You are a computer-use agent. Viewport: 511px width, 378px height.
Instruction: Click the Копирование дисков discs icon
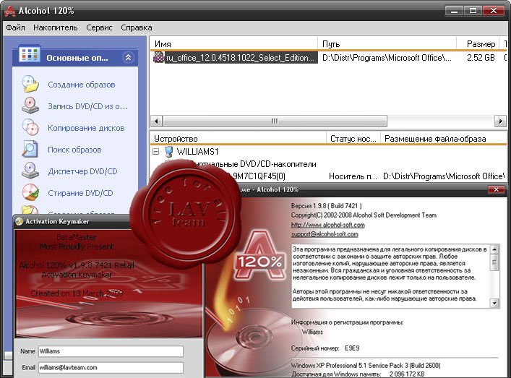coord(30,127)
